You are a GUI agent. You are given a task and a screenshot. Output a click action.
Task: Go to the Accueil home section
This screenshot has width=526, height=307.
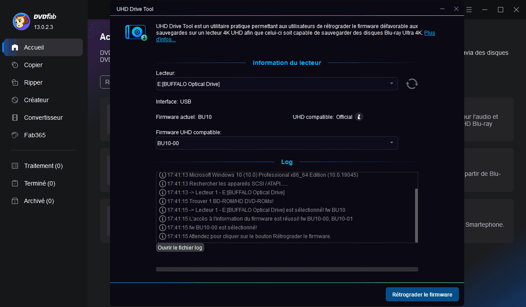[43, 47]
